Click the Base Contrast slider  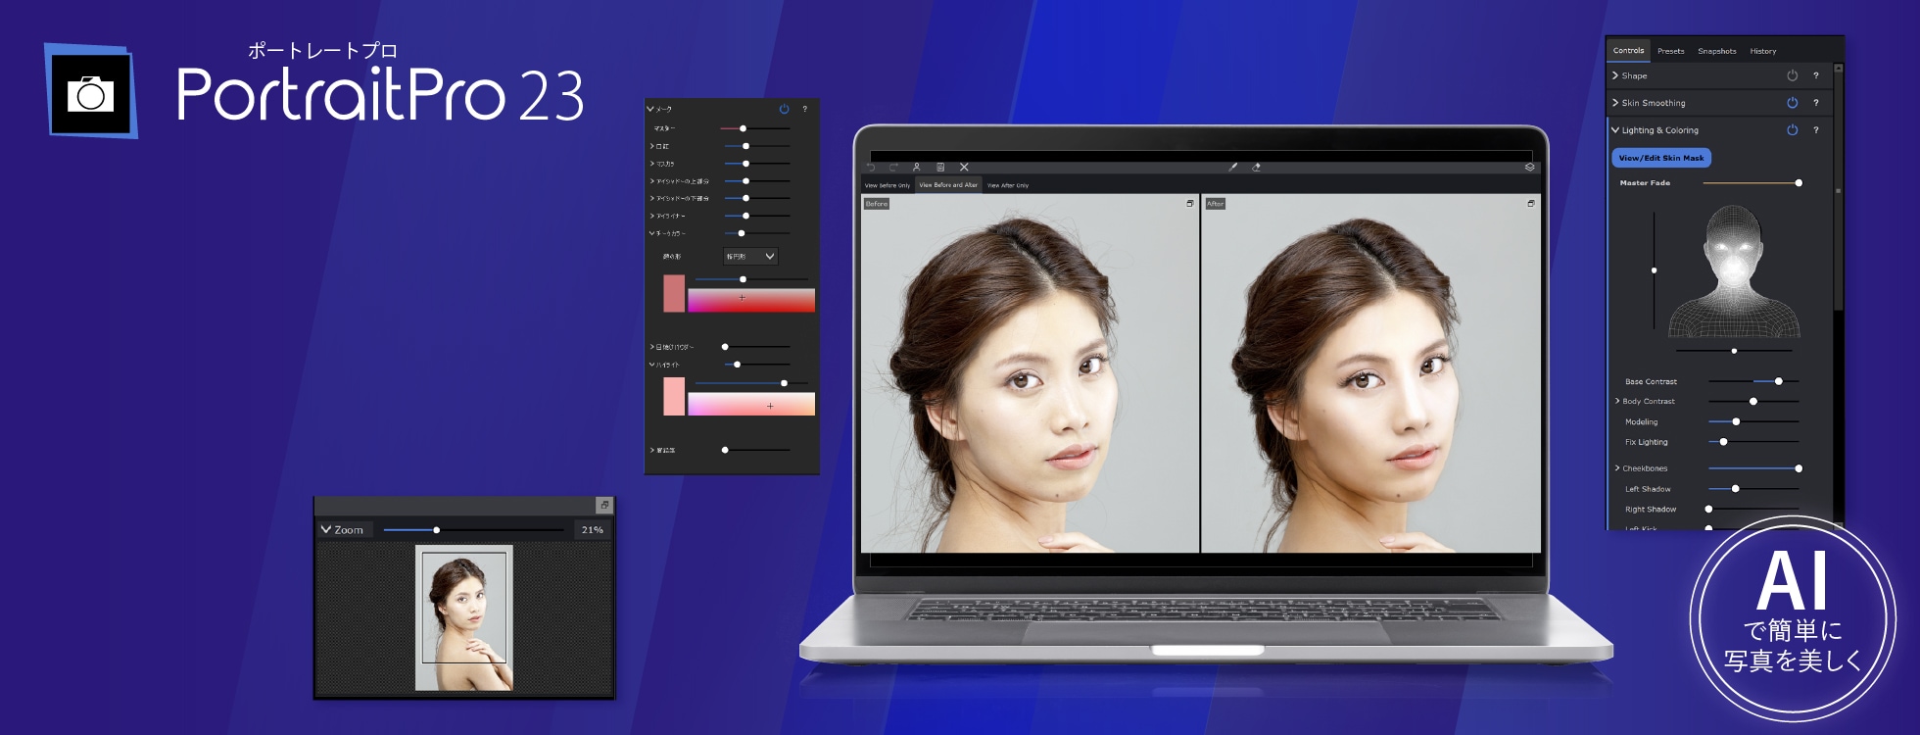[1753, 381]
